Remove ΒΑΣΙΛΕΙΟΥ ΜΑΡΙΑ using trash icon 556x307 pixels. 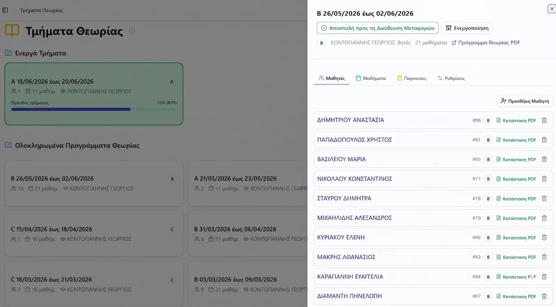[x=544, y=159]
